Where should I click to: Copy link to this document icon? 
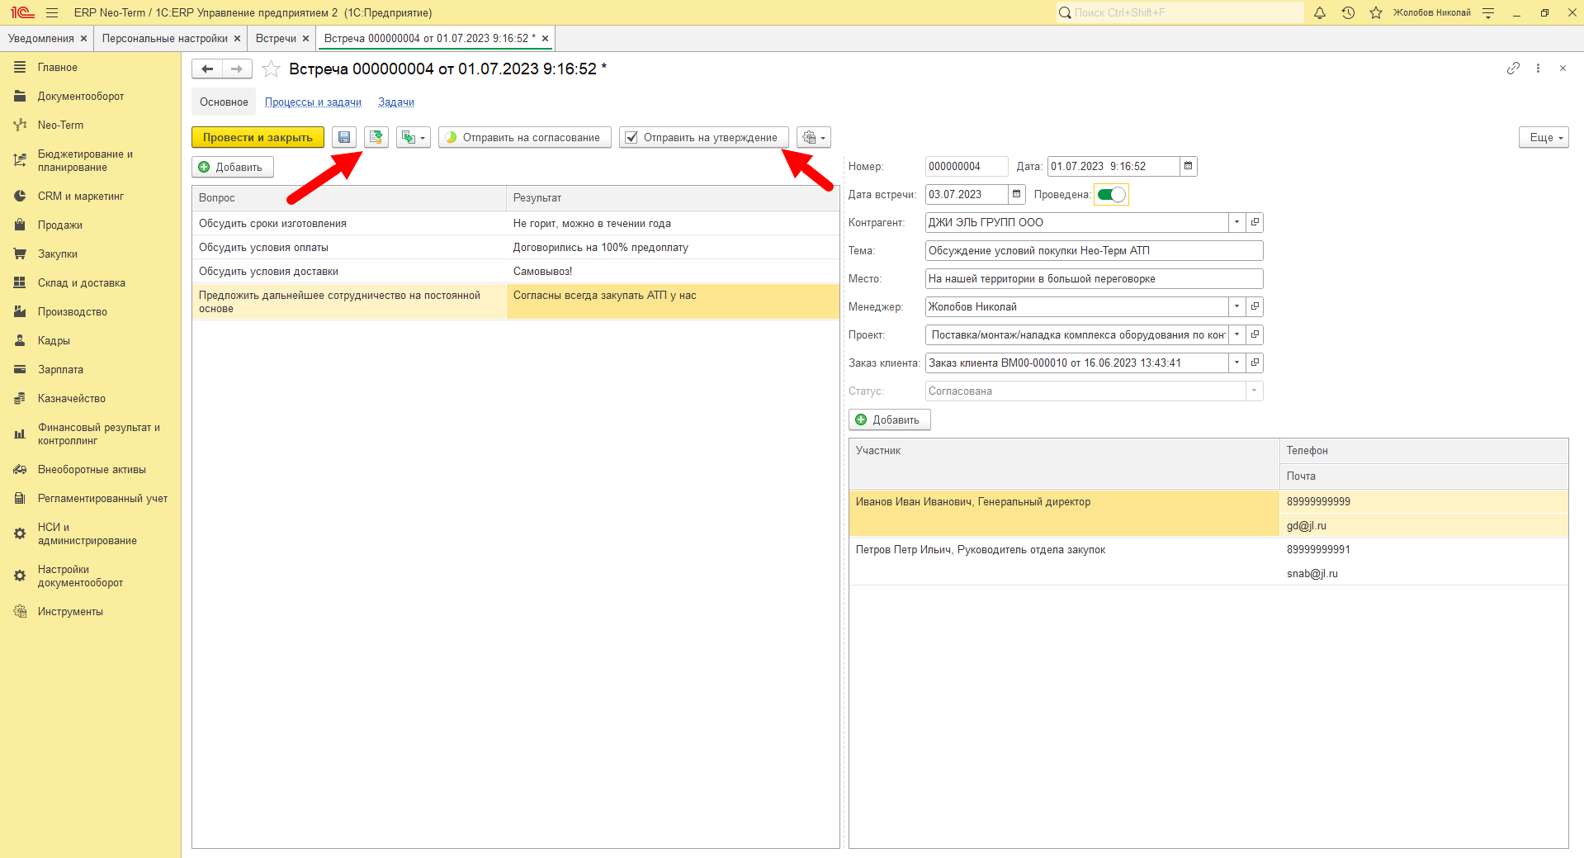click(x=1513, y=69)
